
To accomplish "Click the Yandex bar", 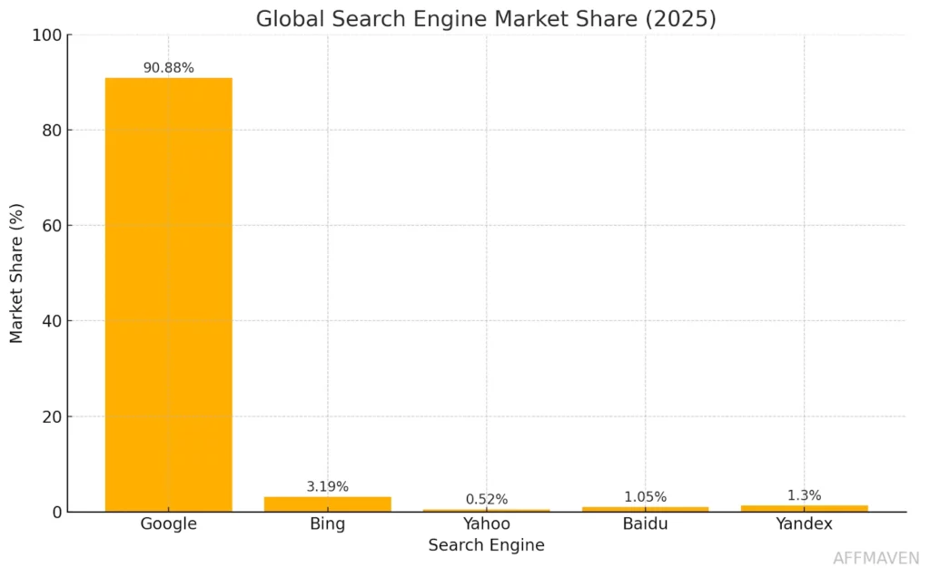I will click(x=805, y=507).
